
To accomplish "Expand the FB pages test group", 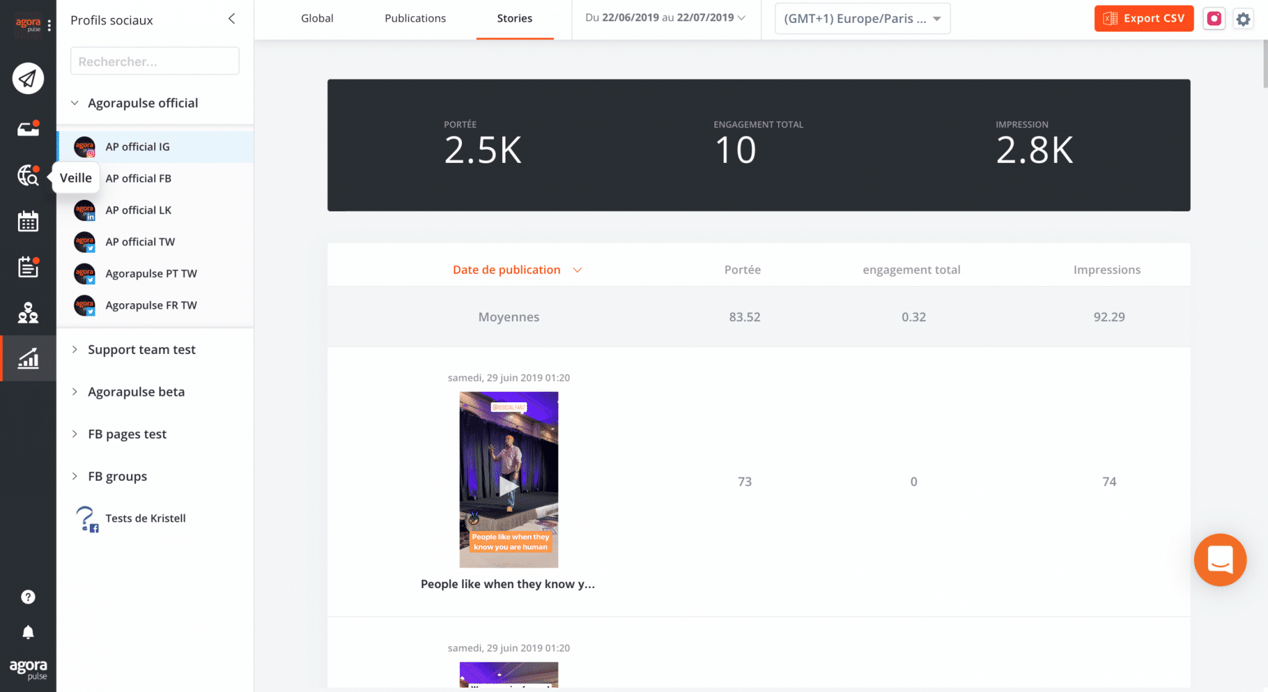I will click(x=74, y=433).
